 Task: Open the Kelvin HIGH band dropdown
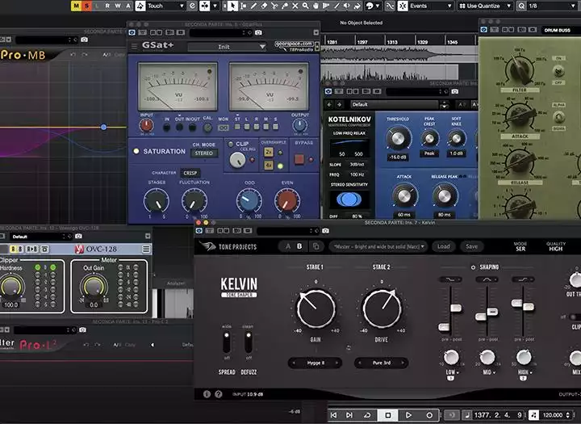(x=525, y=372)
